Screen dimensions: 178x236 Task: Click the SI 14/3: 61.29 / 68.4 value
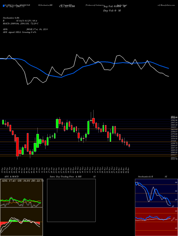coord(27,21)
